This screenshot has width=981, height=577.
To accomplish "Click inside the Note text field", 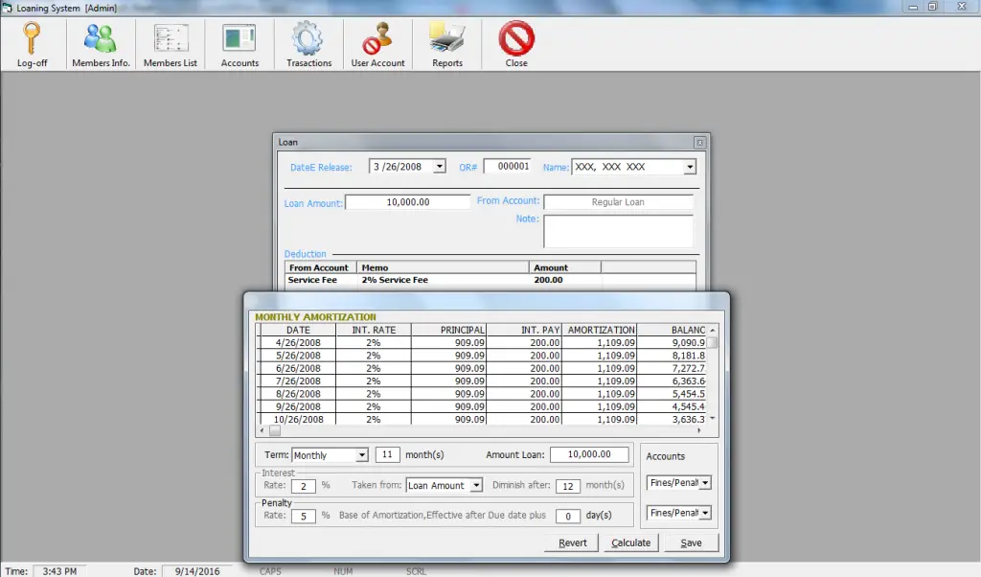I will 618,230.
